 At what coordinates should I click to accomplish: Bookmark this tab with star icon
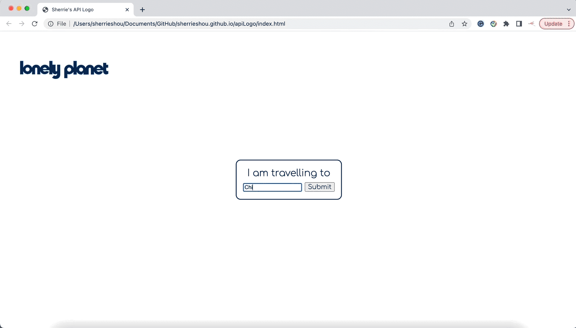[x=464, y=24]
